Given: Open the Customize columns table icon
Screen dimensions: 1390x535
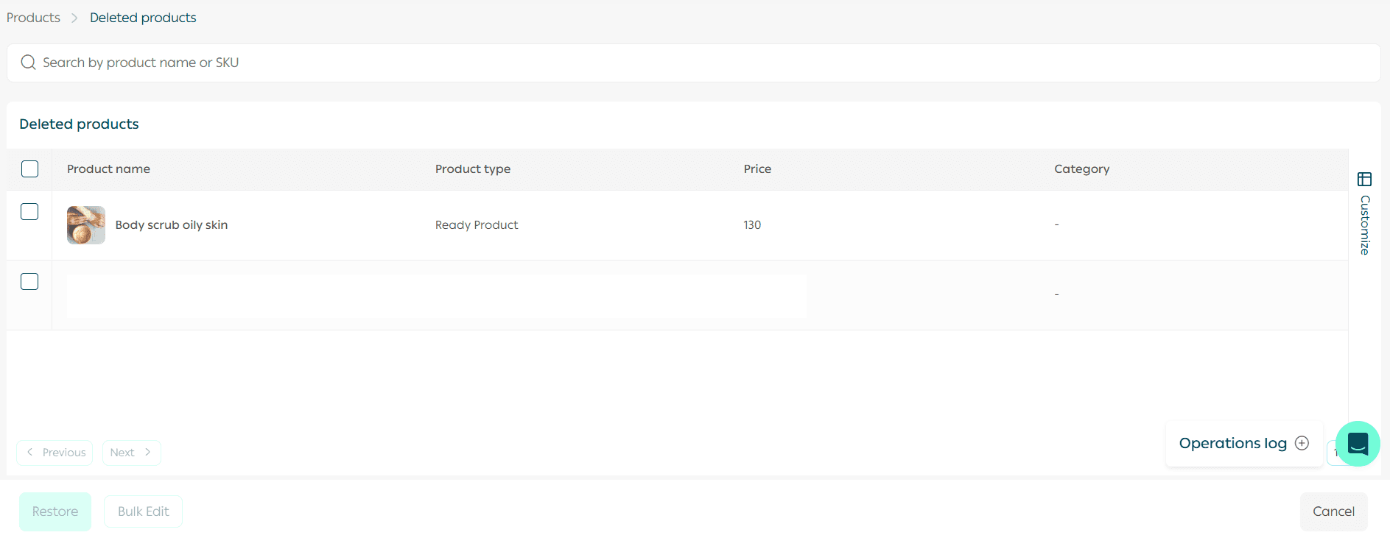Looking at the screenshot, I should [x=1364, y=180].
